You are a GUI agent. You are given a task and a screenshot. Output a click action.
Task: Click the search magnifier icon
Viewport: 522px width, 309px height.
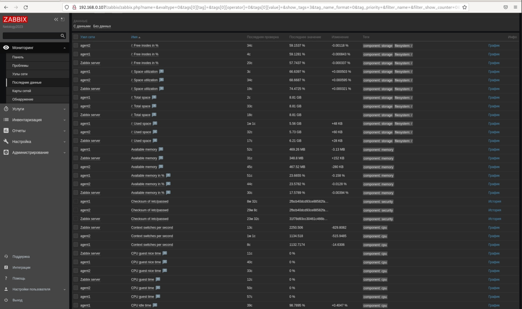[x=63, y=36]
